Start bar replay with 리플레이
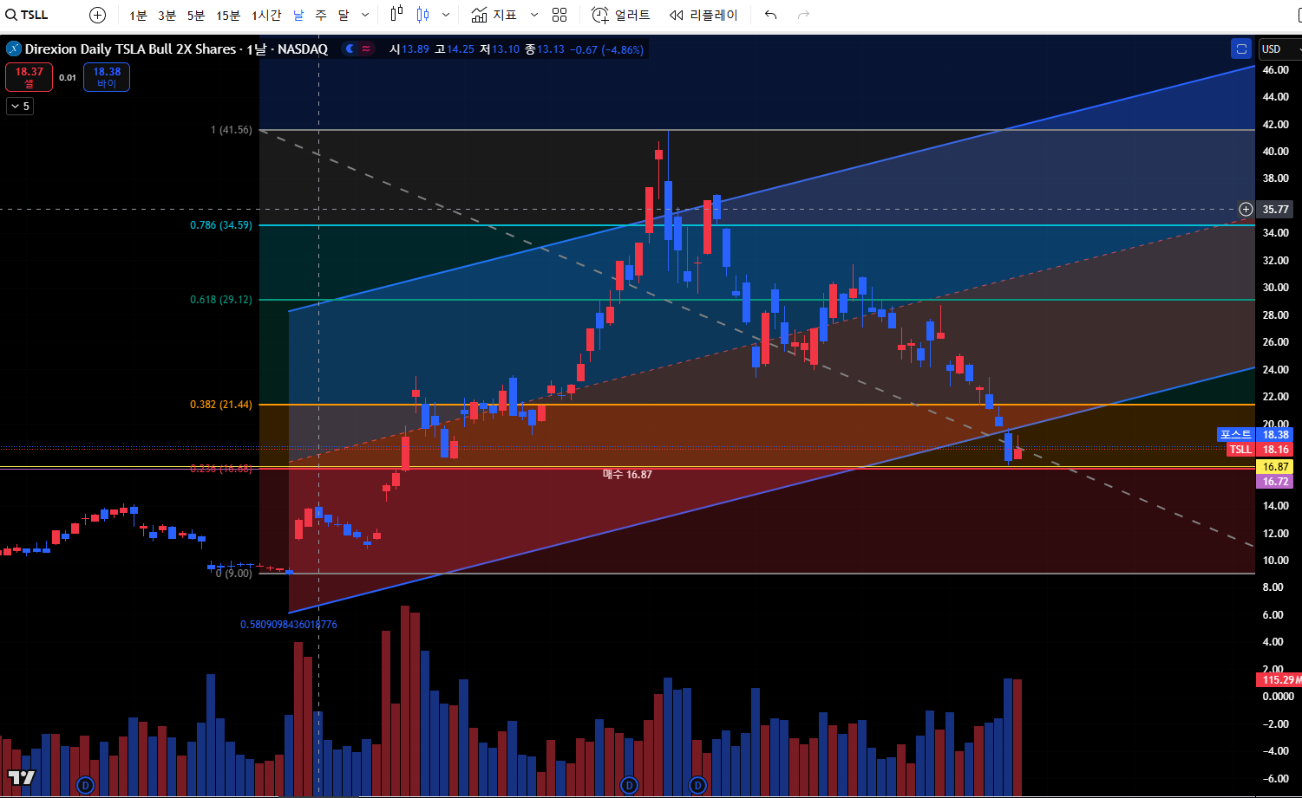This screenshot has width=1302, height=798. click(703, 15)
